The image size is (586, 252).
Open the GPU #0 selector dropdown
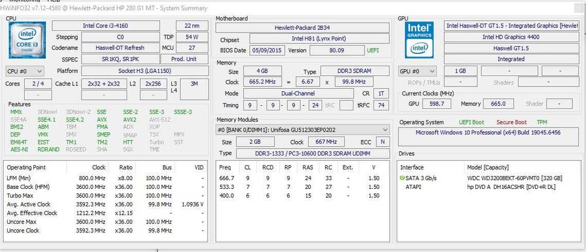[x=417, y=71]
